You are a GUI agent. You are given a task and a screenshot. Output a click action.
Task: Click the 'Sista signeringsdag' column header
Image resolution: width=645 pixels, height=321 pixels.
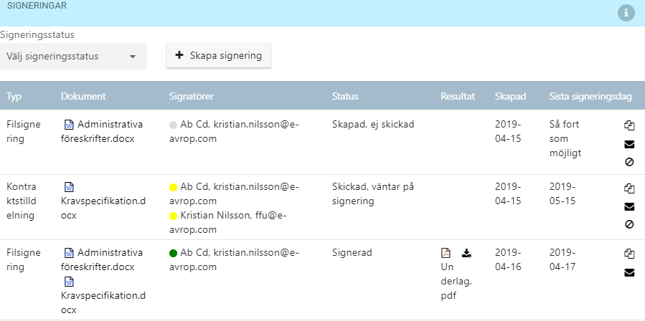point(590,96)
